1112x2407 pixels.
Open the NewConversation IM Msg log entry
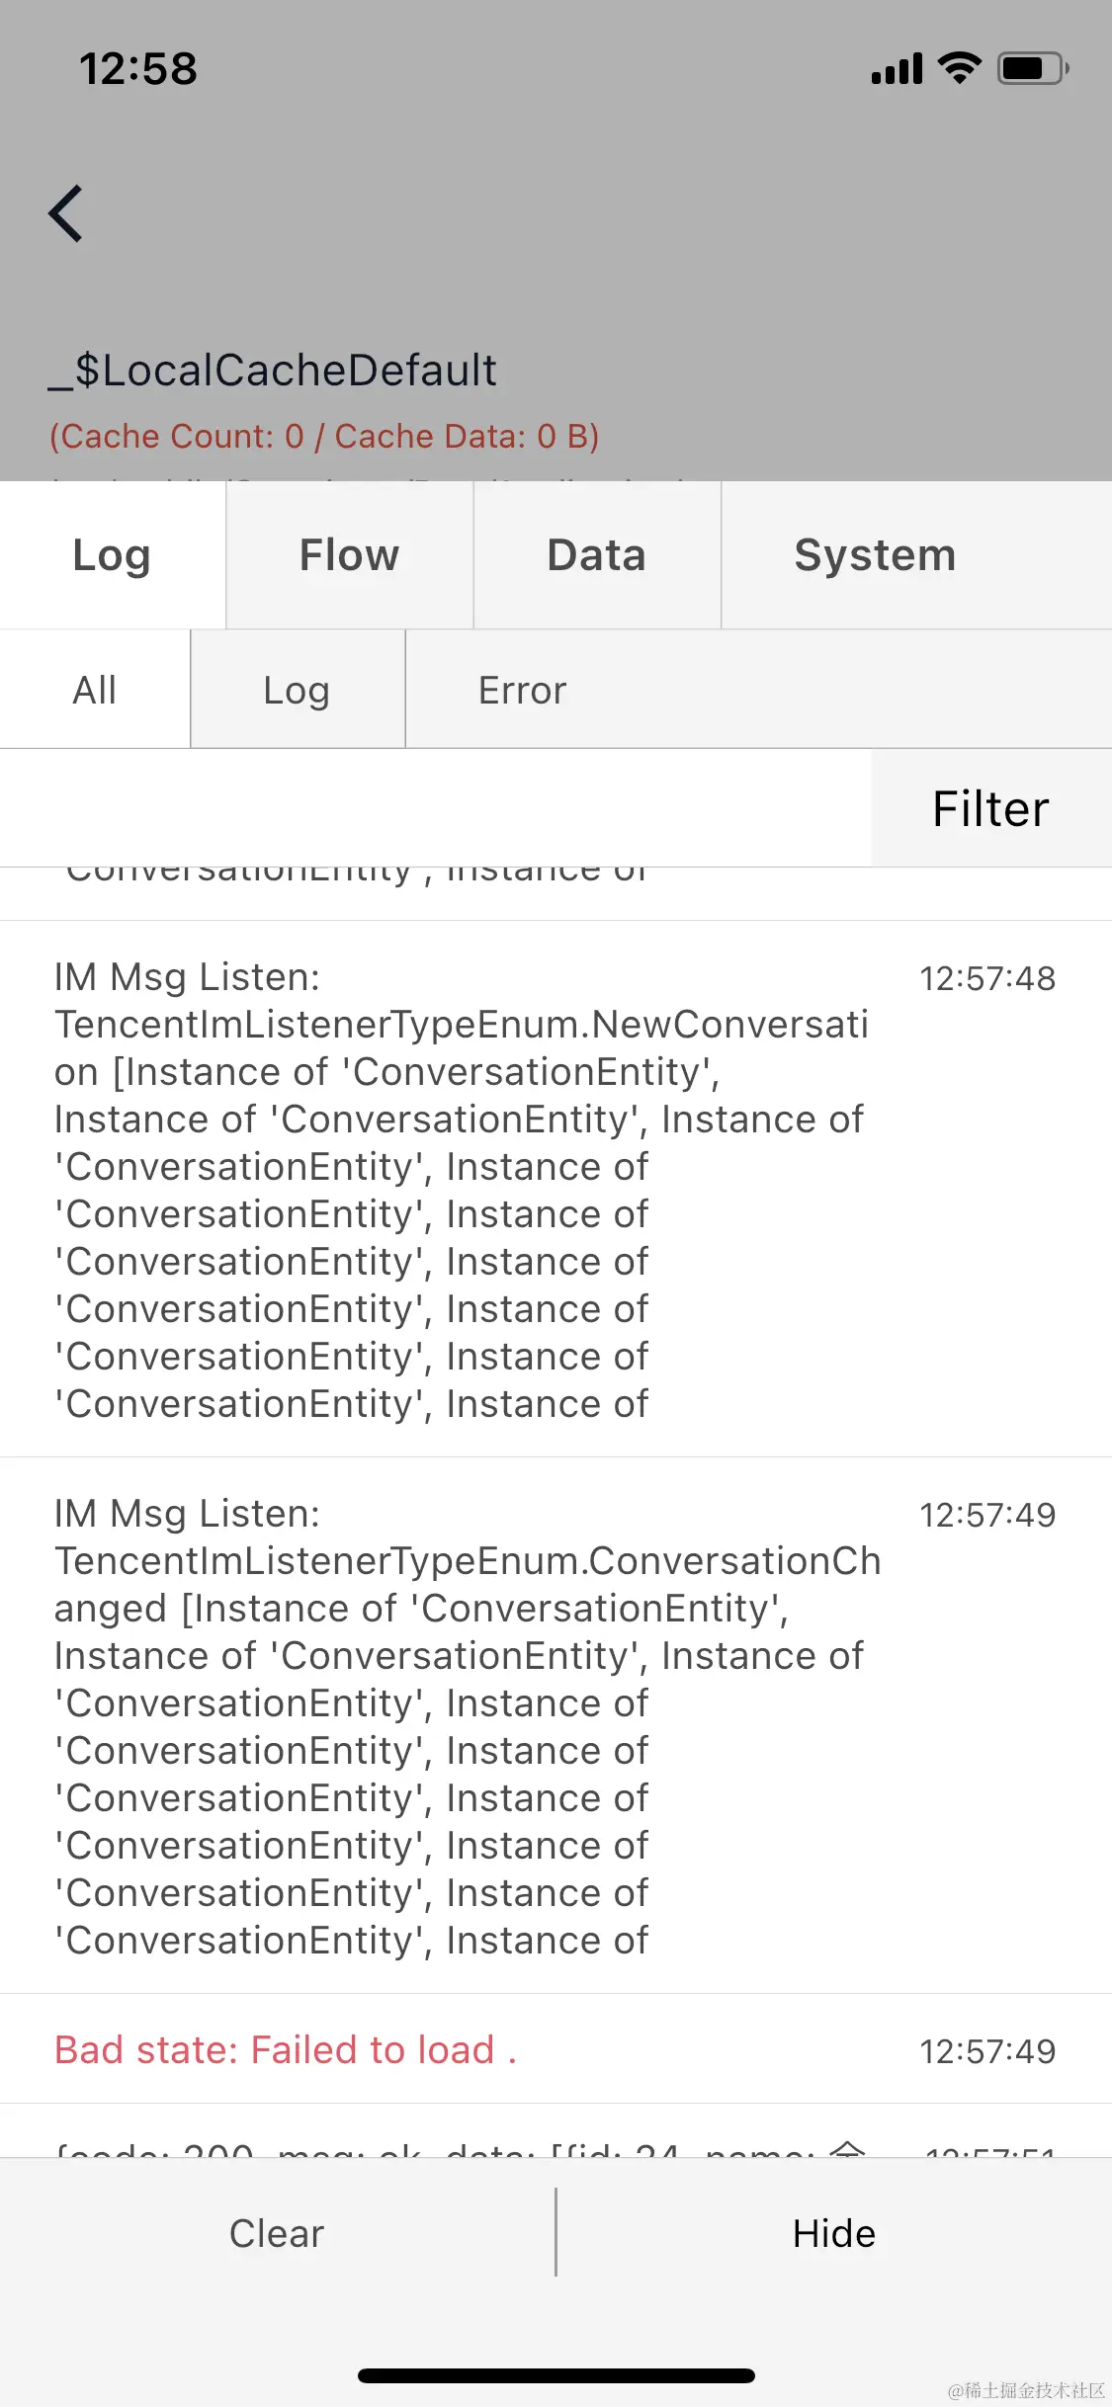click(556, 1189)
